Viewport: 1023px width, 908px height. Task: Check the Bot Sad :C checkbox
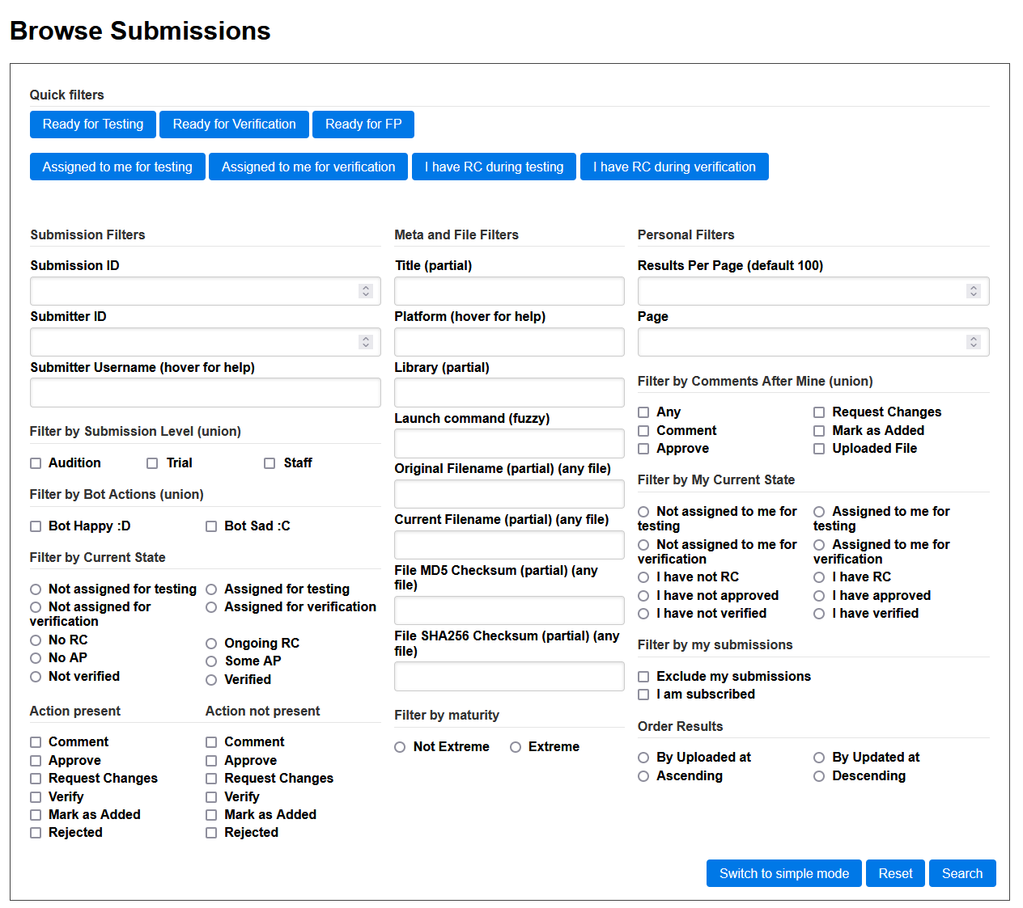pyautogui.click(x=211, y=526)
